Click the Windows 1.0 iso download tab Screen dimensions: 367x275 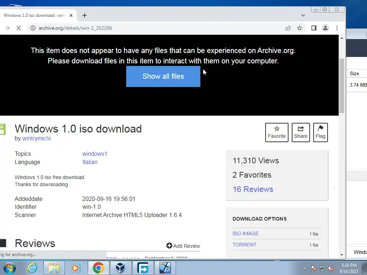(x=38, y=15)
